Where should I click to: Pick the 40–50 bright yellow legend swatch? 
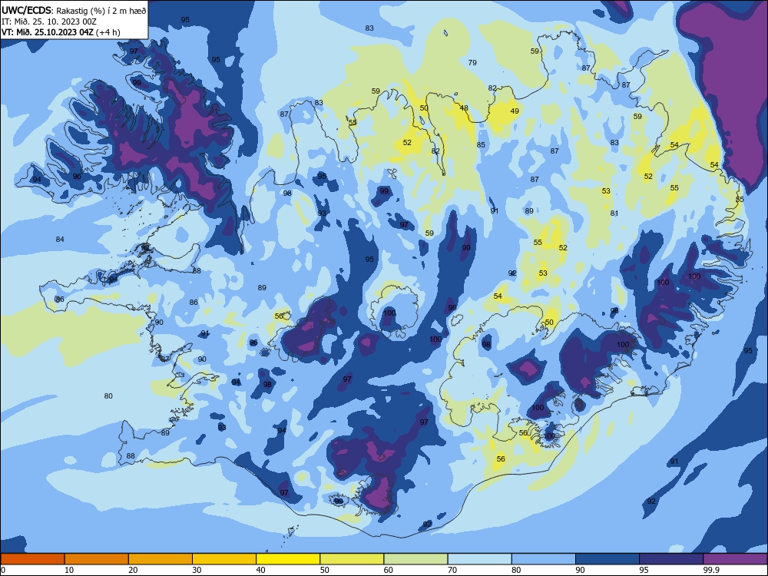tap(288, 559)
